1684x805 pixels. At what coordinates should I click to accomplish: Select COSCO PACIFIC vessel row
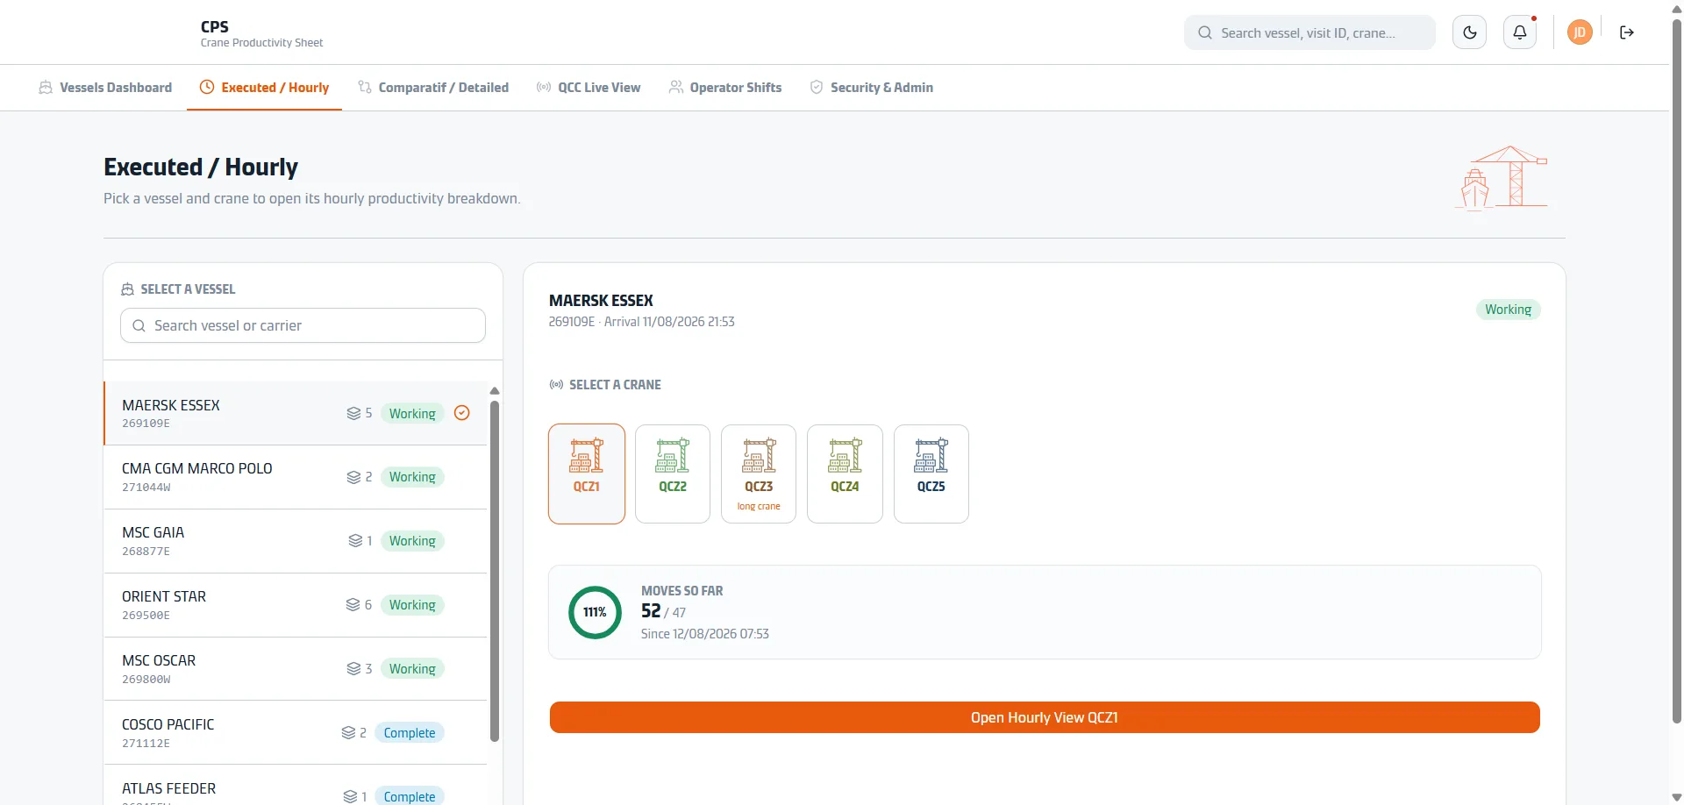pyautogui.click(x=296, y=732)
